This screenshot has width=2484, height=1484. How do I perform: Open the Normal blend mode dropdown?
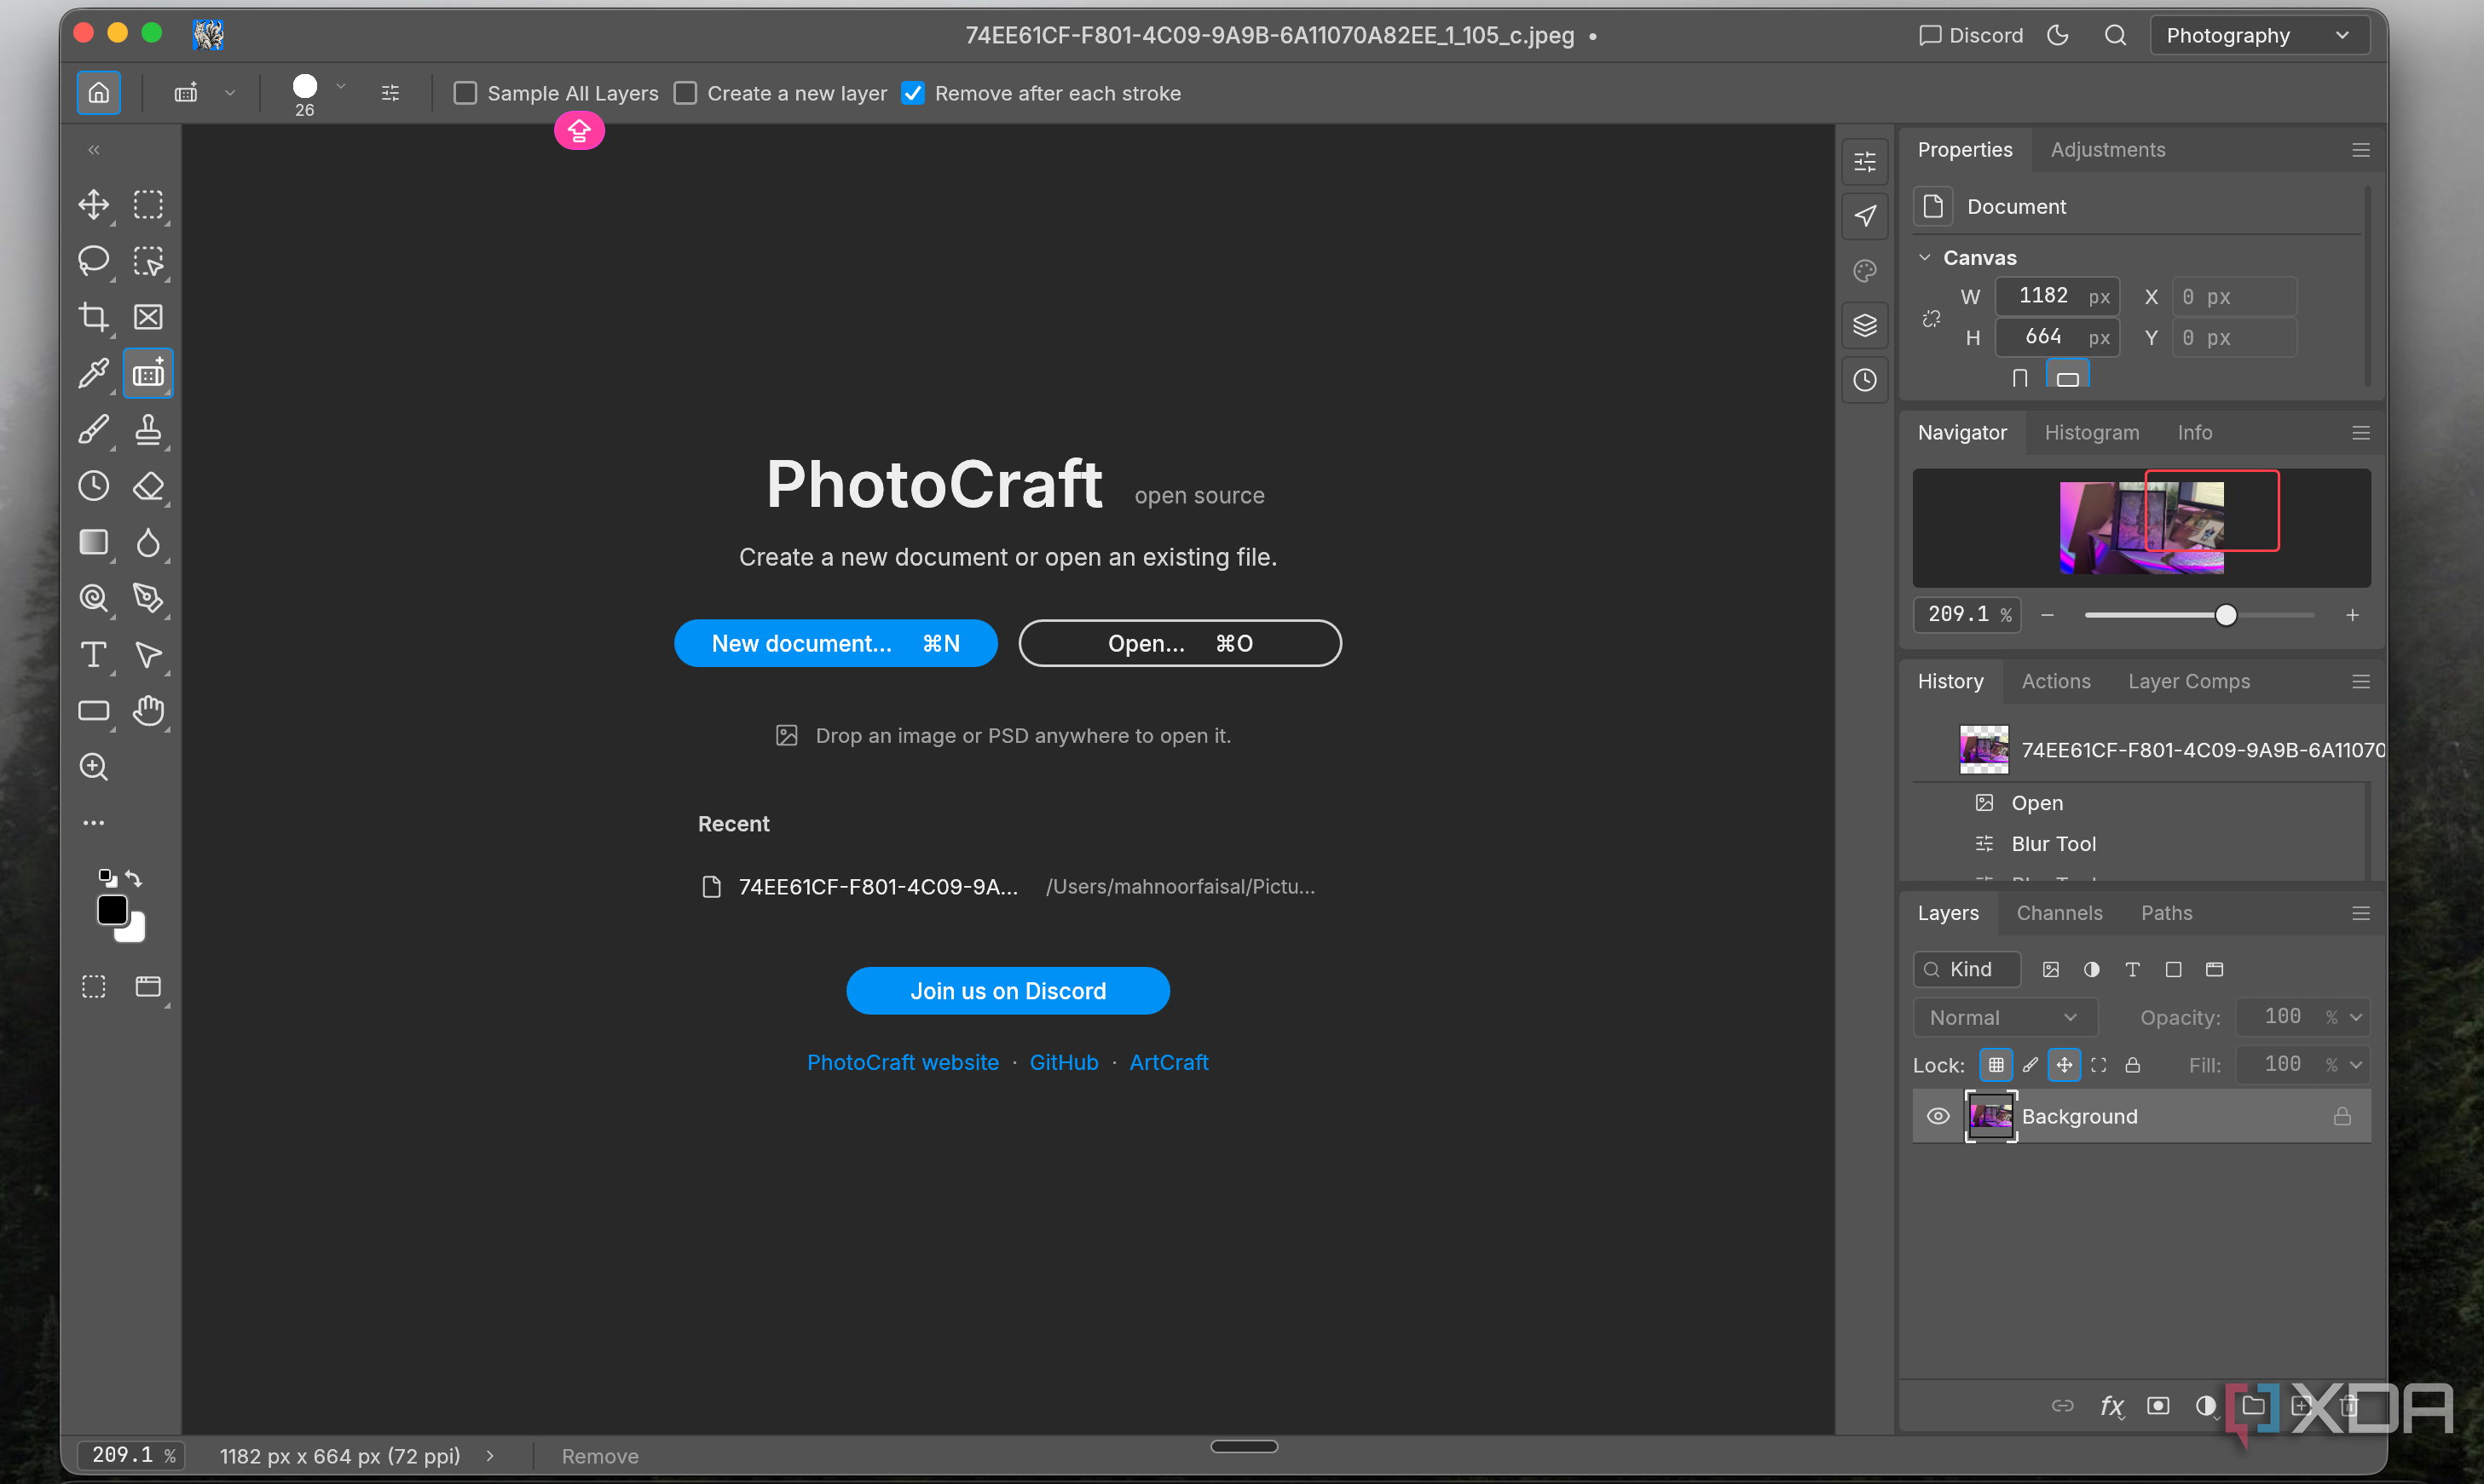tap(2005, 1018)
